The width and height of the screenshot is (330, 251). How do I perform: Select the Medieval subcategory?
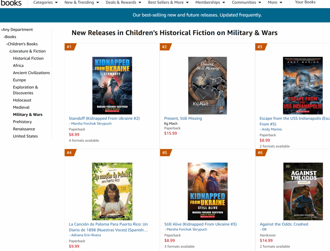pos(21,107)
